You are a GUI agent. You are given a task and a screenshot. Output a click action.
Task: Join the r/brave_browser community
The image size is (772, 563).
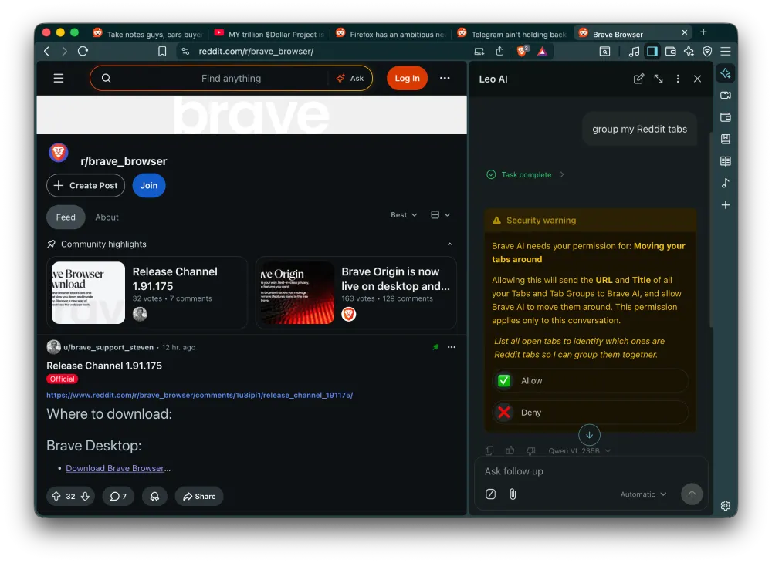tap(149, 185)
